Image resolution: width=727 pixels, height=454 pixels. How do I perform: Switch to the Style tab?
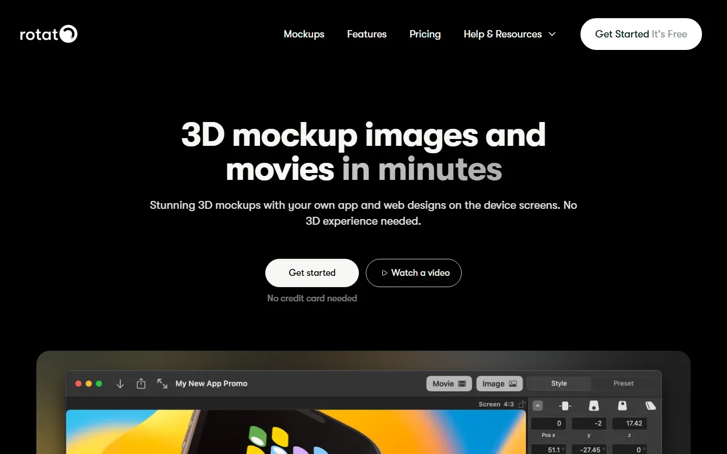click(559, 384)
